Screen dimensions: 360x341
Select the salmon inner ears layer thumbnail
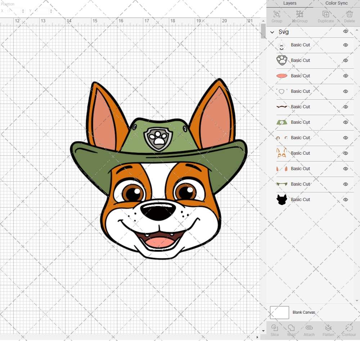[x=282, y=169]
